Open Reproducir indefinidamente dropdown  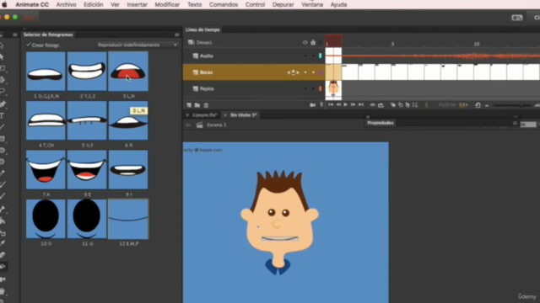[137, 45]
